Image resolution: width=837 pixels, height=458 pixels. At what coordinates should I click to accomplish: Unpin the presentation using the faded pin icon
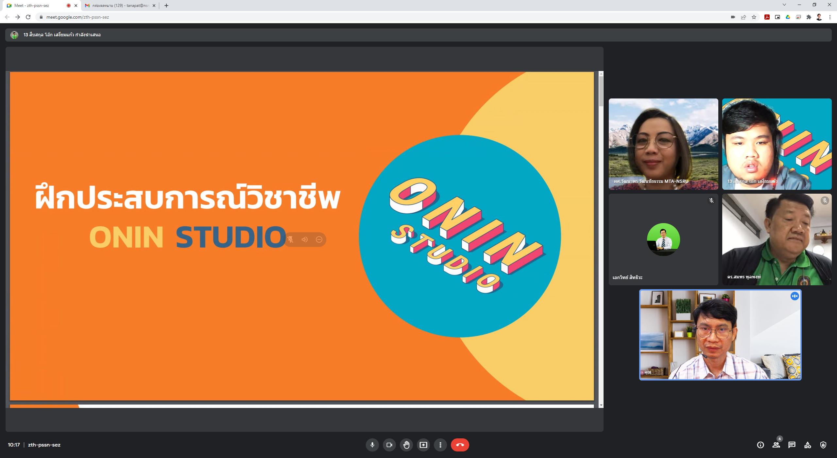pyautogui.click(x=290, y=239)
